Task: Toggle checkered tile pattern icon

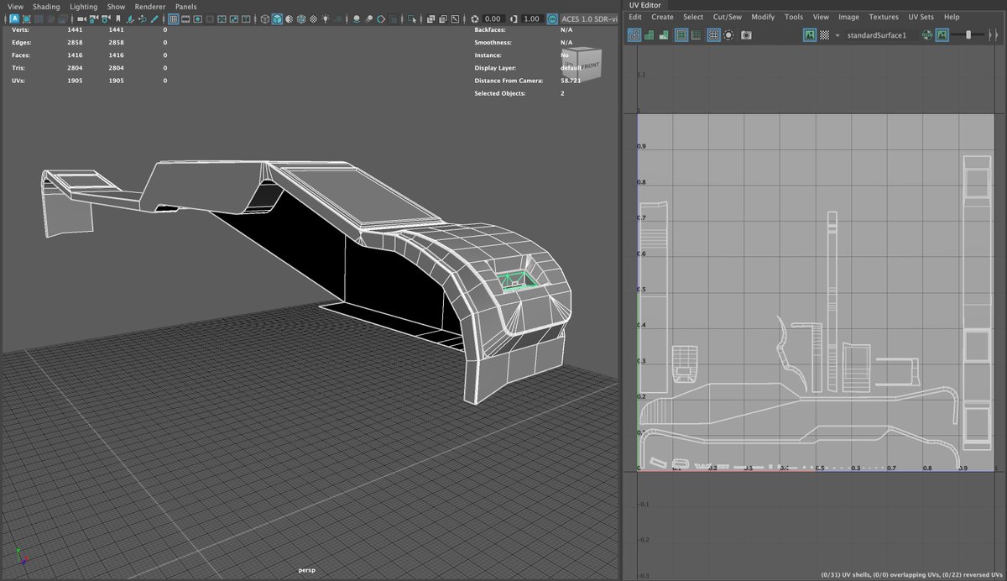Action: 824,35
